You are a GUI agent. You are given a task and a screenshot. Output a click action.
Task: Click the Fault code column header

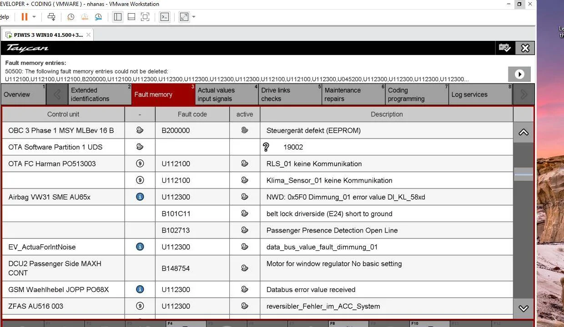coord(192,114)
